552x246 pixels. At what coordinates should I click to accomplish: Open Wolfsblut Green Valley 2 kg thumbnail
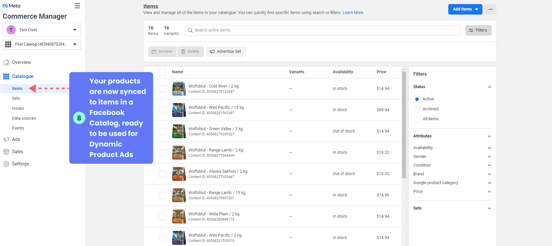pyautogui.click(x=179, y=131)
